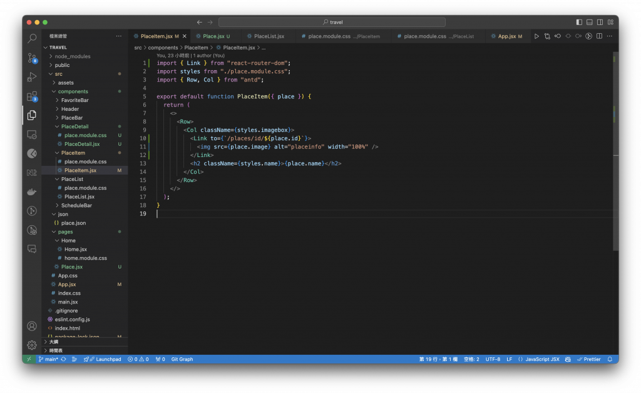This screenshot has width=641, height=393.
Task: Toggle the secondary sidebar layout button
Action: click(x=599, y=22)
